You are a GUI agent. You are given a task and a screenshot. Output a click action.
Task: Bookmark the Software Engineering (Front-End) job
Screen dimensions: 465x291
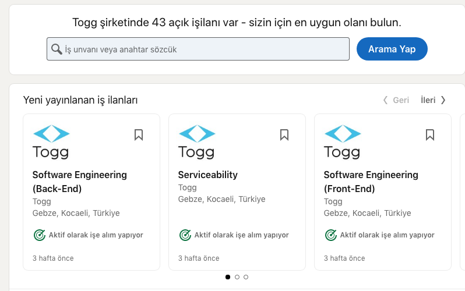[430, 135]
